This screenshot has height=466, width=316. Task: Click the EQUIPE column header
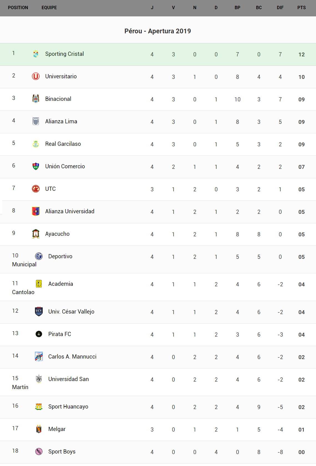point(49,8)
